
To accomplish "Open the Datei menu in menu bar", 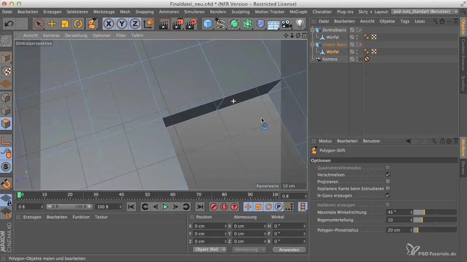I will 7,12.
